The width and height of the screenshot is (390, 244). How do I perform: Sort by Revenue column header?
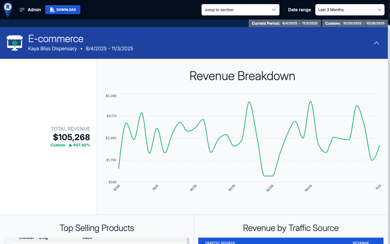(360, 242)
